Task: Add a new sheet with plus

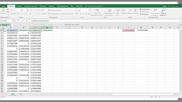Action: pyautogui.click(x=21, y=94)
